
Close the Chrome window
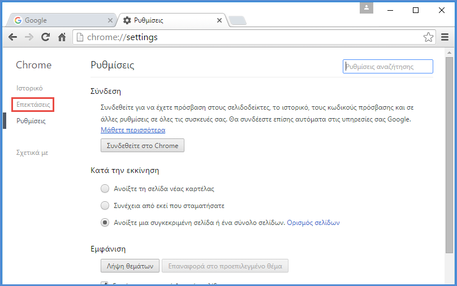coord(442,10)
